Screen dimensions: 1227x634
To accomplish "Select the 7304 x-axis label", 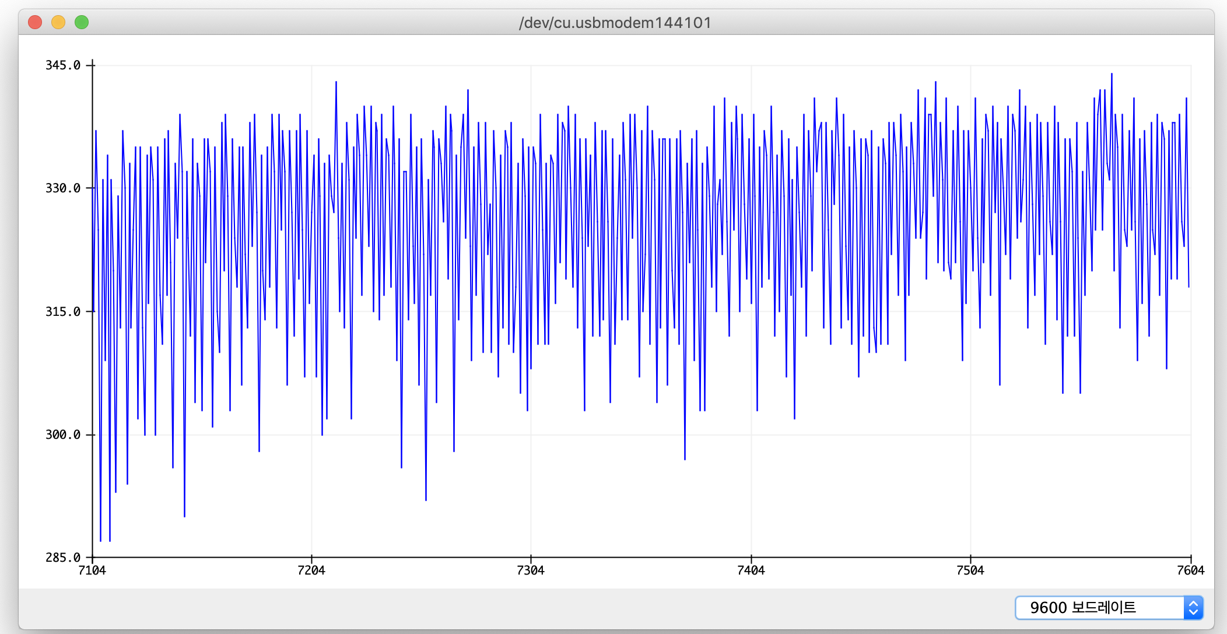I will 531,570.
